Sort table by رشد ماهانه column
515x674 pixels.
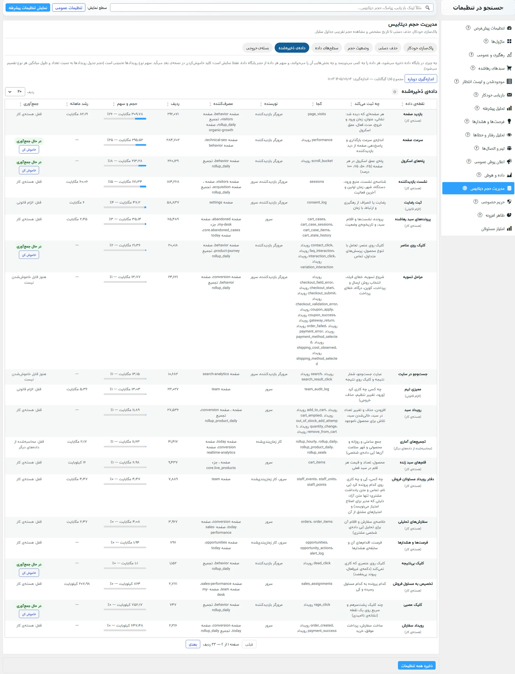click(77, 104)
